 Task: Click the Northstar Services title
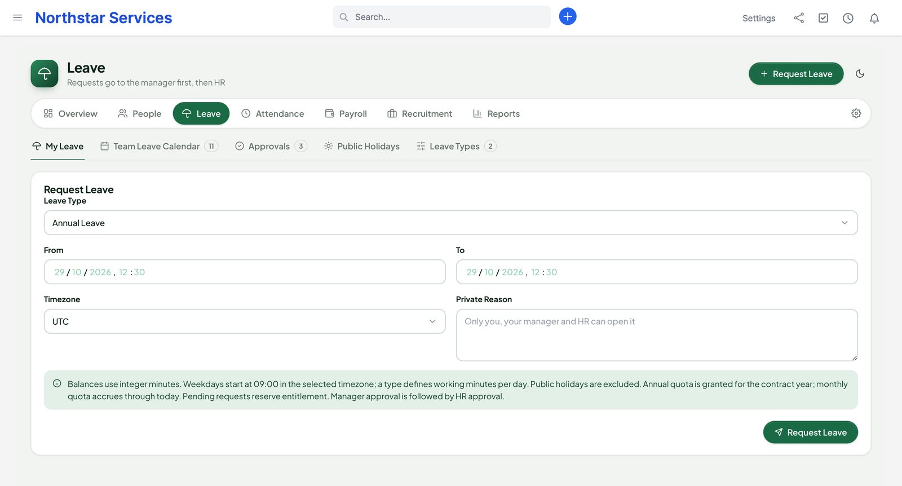[104, 17]
